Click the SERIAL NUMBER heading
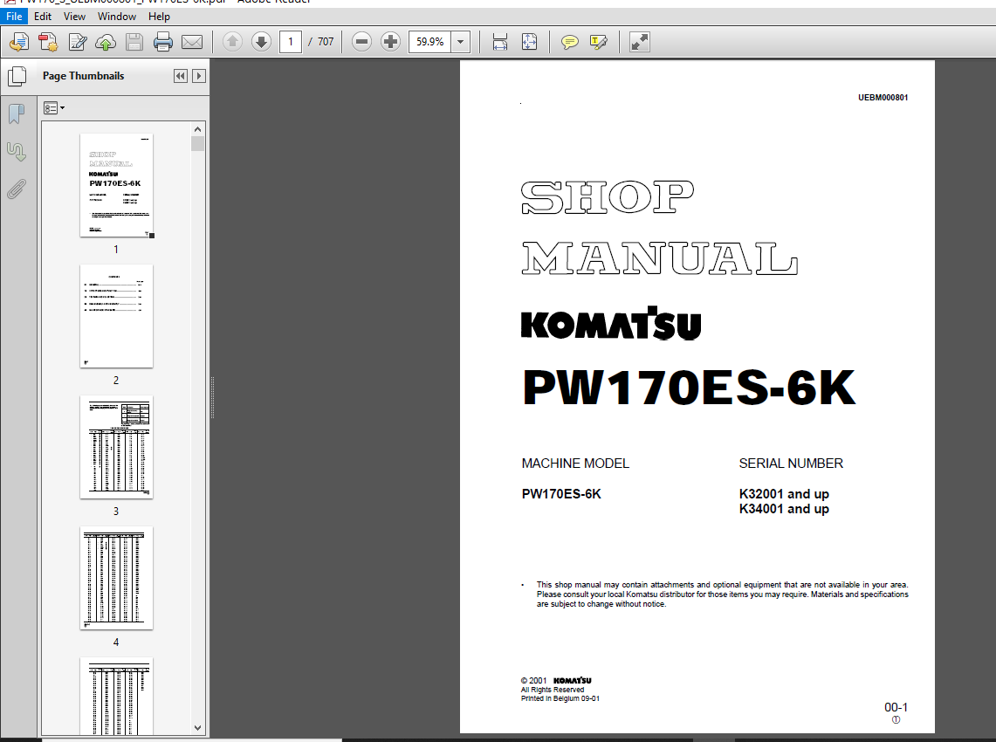The image size is (996, 742). [x=791, y=464]
